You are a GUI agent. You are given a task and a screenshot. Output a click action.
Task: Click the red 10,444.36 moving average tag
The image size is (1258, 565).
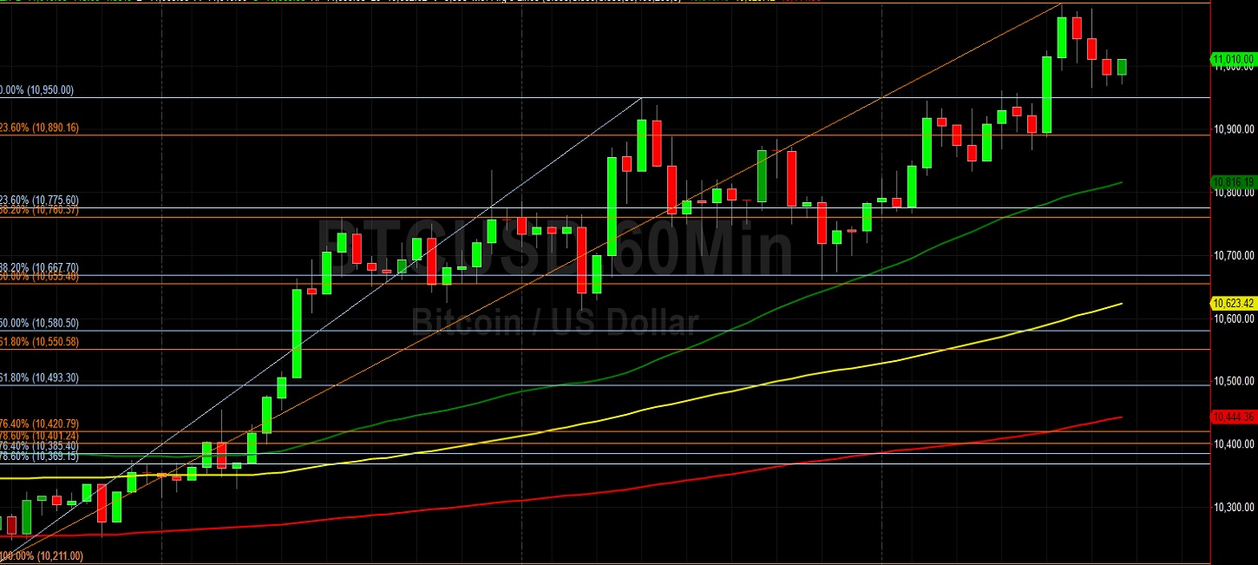[1233, 417]
